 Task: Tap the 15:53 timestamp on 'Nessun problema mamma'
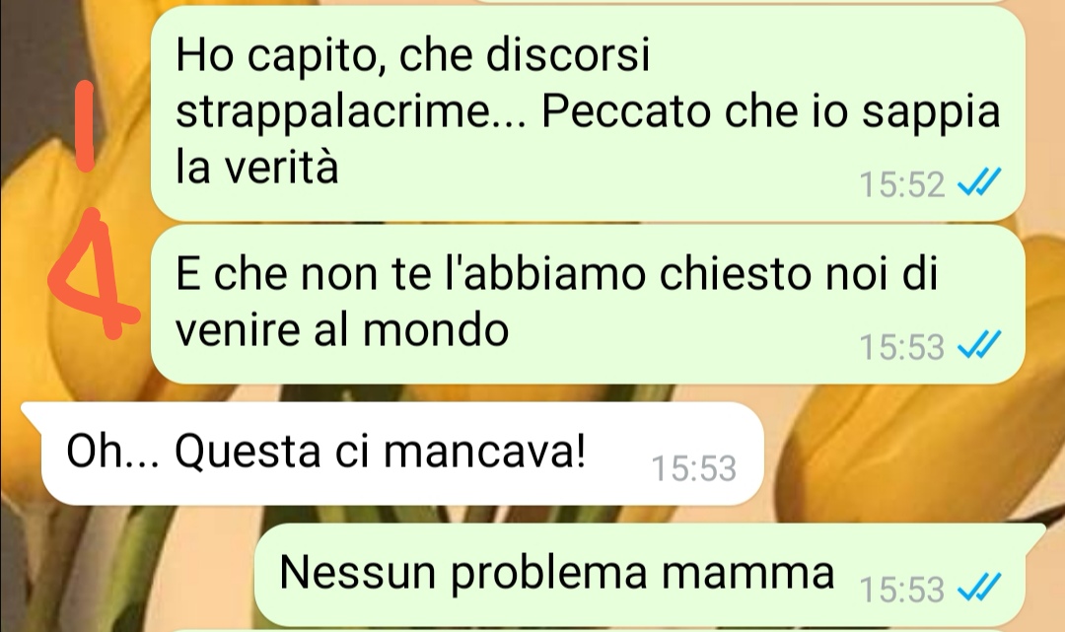tap(902, 590)
